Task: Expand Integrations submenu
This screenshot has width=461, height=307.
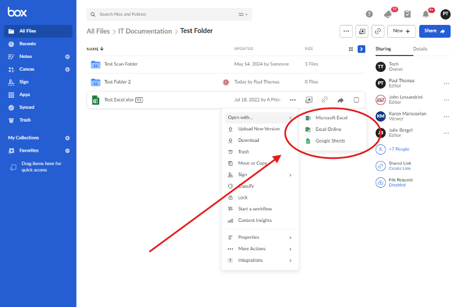Action: tap(260, 261)
